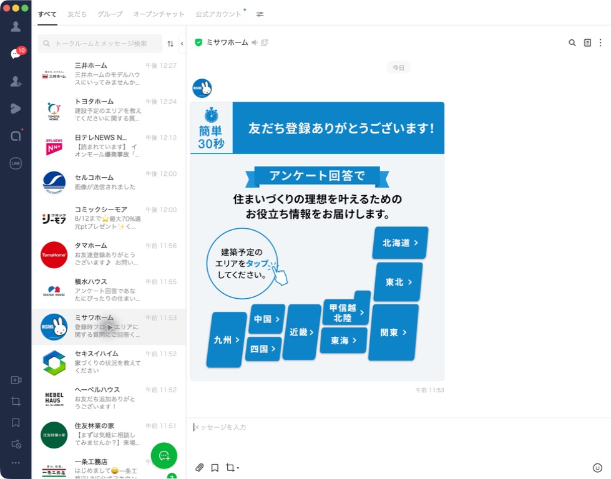
Task: Collapse the chat list panel arrow
Action: tap(182, 44)
